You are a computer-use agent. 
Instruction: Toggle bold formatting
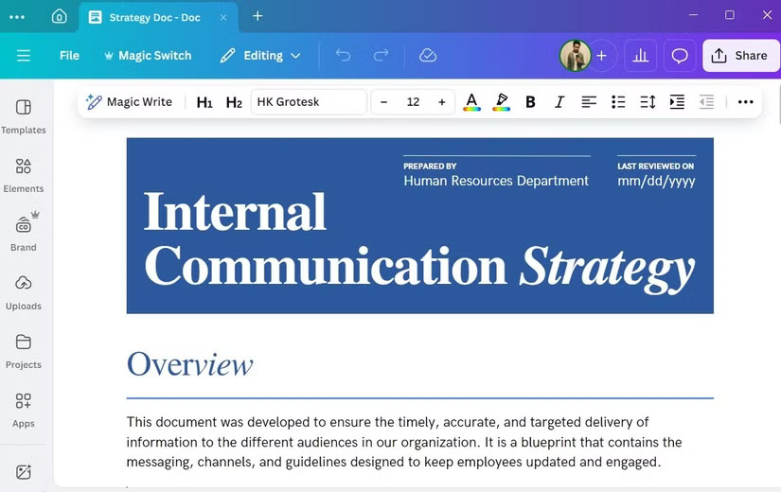pos(530,102)
